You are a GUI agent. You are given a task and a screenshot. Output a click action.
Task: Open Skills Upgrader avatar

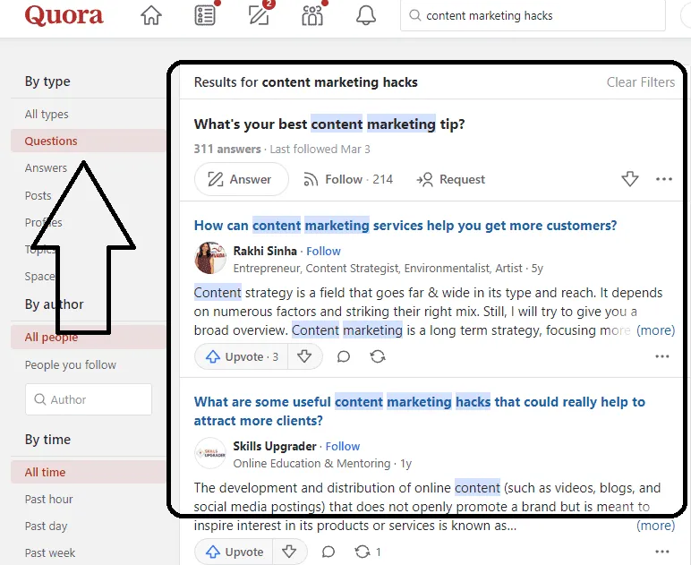coord(210,453)
